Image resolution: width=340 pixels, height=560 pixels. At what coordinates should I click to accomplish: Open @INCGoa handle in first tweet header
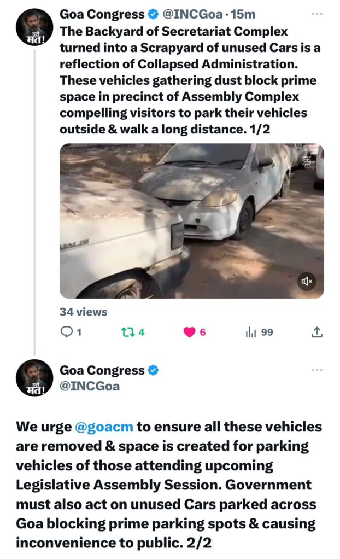[x=193, y=14]
